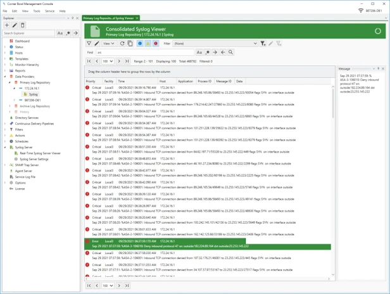The width and height of the screenshot is (390, 294).
Task: Click Find Next right arrow
Action: [x=215, y=53]
